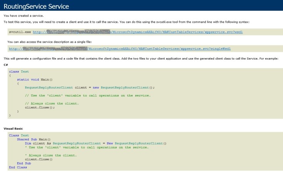The image size is (283, 173).
Task: Click the Visual Basic section label
Action: click(14, 128)
